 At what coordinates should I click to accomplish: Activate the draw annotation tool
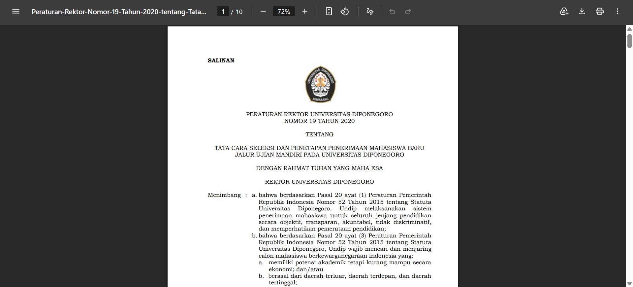[x=370, y=12]
